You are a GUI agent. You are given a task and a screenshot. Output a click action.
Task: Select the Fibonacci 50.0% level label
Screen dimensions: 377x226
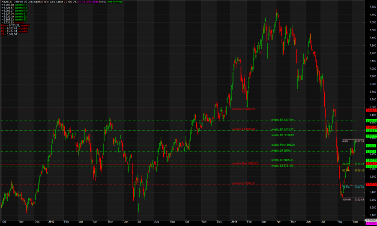coord(346,170)
